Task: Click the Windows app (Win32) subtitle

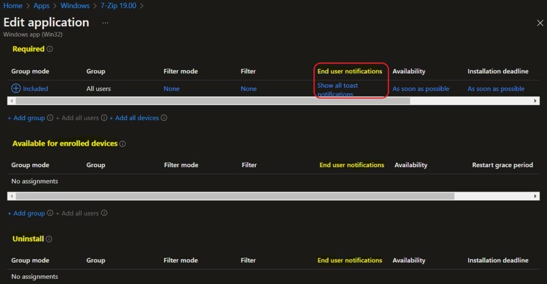Action: (x=33, y=35)
